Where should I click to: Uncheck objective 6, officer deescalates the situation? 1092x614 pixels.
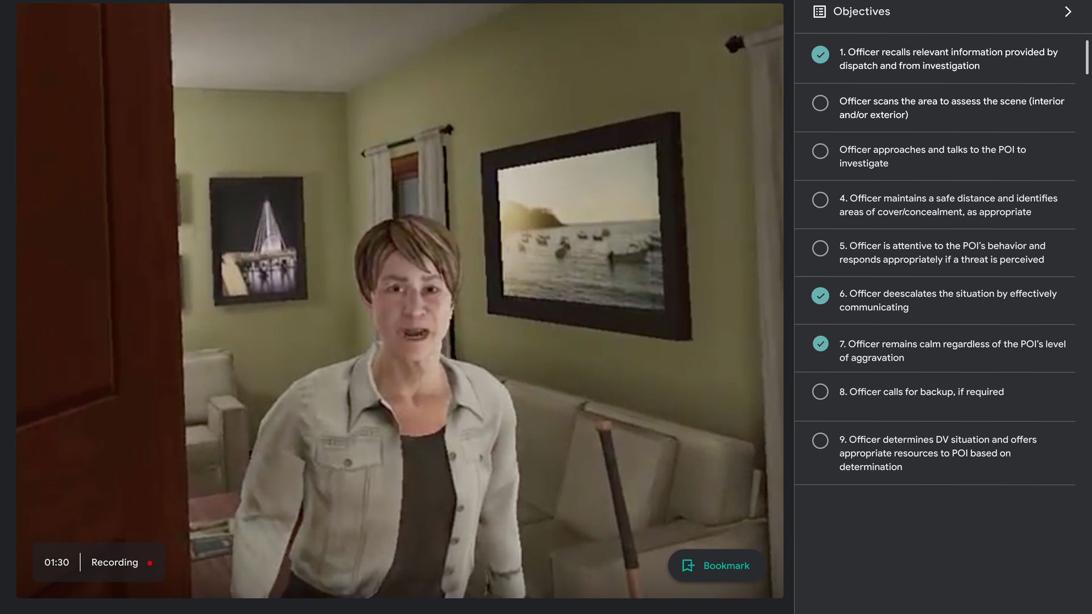coord(820,296)
